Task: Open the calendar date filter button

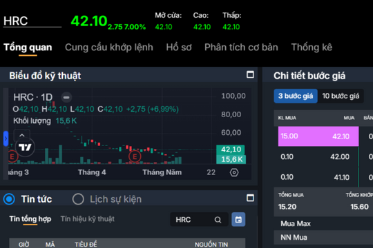Action: pos(238,220)
